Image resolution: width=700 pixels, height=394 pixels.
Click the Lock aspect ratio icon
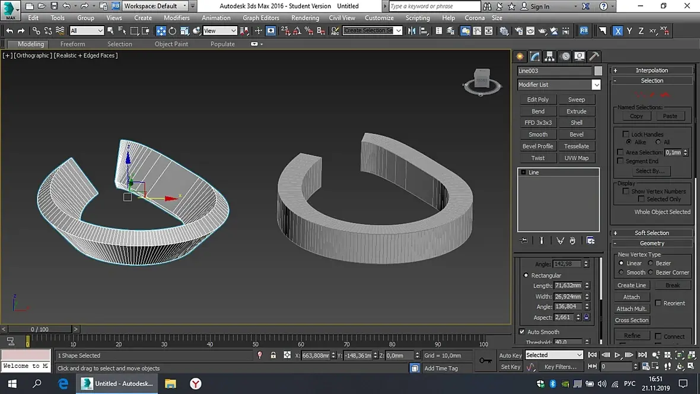(586, 317)
